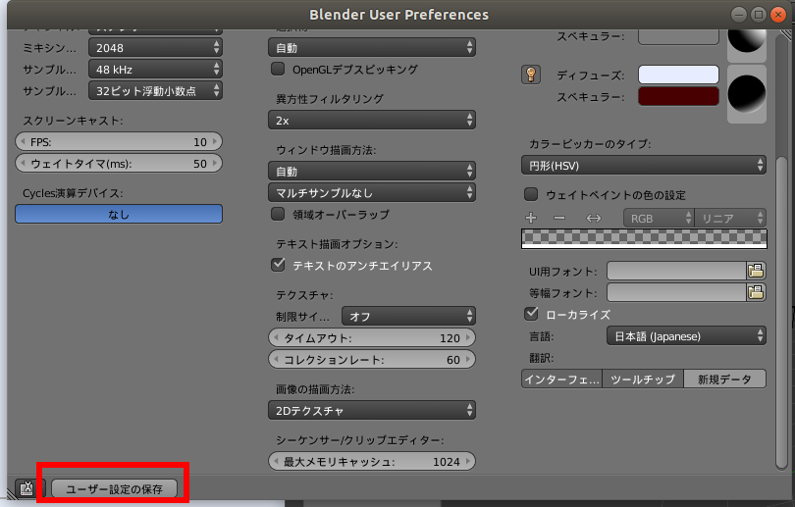Open the カラーピッカーのタイプ 円形(HSV) dropdown
This screenshot has width=795, height=507.
pyautogui.click(x=644, y=165)
